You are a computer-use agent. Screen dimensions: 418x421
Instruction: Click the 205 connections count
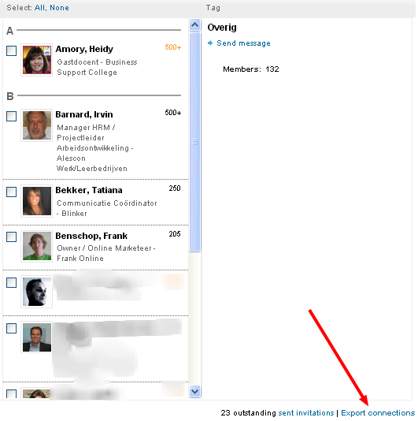pos(175,234)
